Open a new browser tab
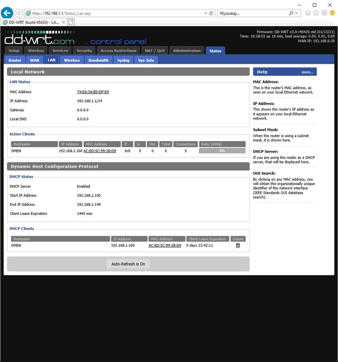The height and width of the screenshot is (362, 338). [x=71, y=22]
